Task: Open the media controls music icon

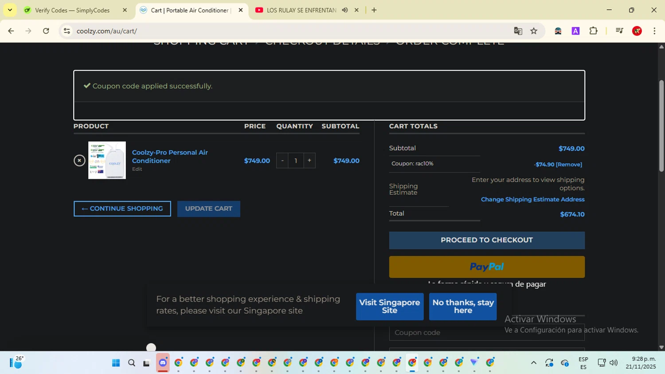Action: [619, 31]
